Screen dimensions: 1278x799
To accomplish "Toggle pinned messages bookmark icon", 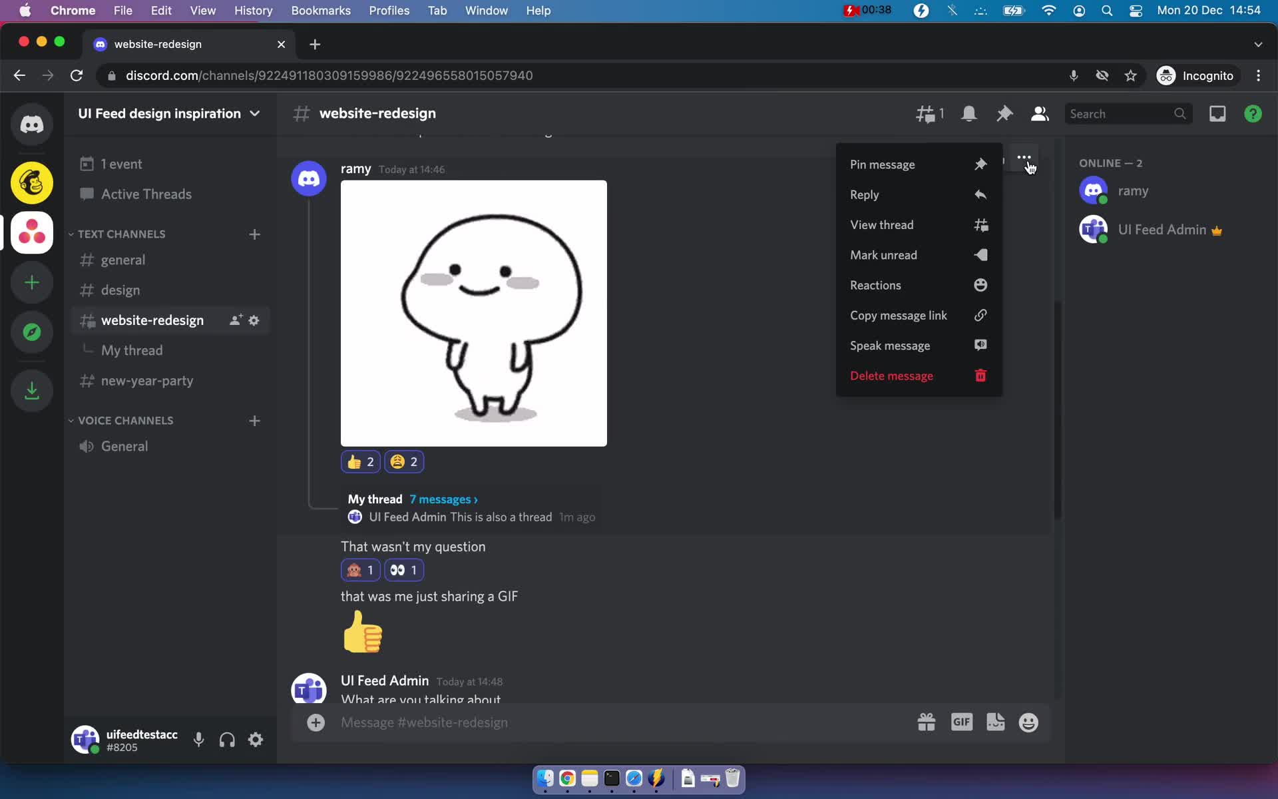I will [x=1004, y=113].
